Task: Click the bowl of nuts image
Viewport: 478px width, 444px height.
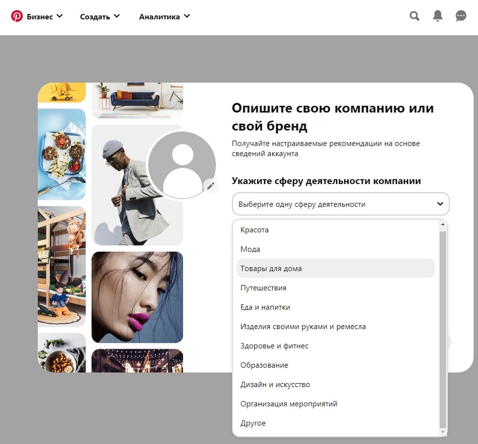Action: (62, 352)
